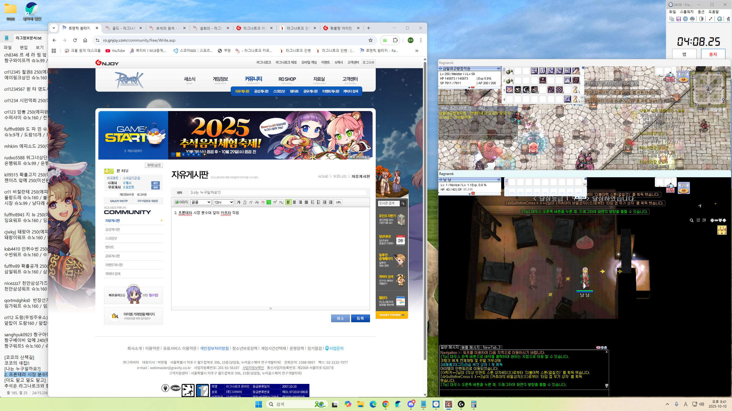This screenshot has height=411, width=732.
Task: Toggle italic formatting in editor toolbar
Action: coord(250,202)
